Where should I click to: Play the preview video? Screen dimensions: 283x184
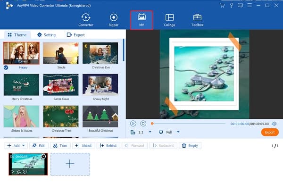[133, 124]
